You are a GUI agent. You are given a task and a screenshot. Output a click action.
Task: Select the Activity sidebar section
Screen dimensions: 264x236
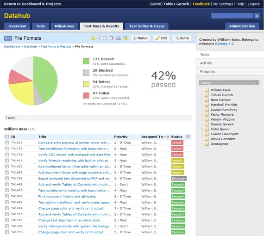point(230,63)
